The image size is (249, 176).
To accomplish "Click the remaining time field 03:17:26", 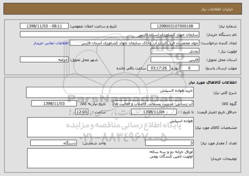I will coord(159,68).
